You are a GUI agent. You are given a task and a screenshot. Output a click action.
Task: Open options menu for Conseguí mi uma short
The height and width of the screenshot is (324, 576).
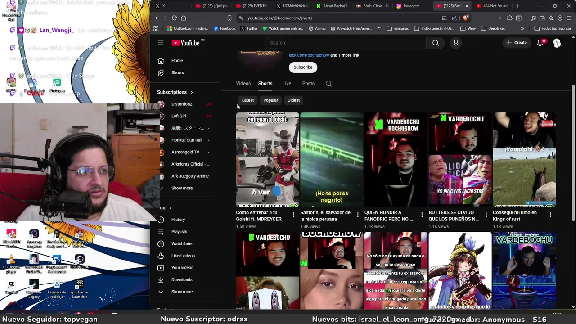550,215
